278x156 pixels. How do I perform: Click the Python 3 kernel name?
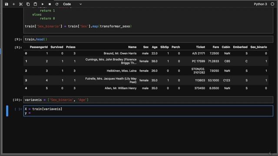[x=260, y=4]
